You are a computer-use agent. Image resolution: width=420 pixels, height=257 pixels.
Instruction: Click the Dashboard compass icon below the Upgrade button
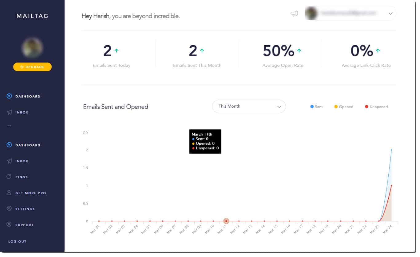point(9,96)
